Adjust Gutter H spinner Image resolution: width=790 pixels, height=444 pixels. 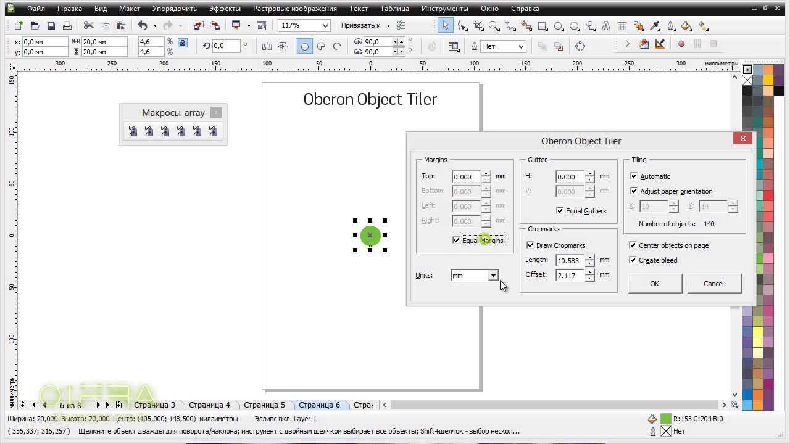pyautogui.click(x=590, y=177)
